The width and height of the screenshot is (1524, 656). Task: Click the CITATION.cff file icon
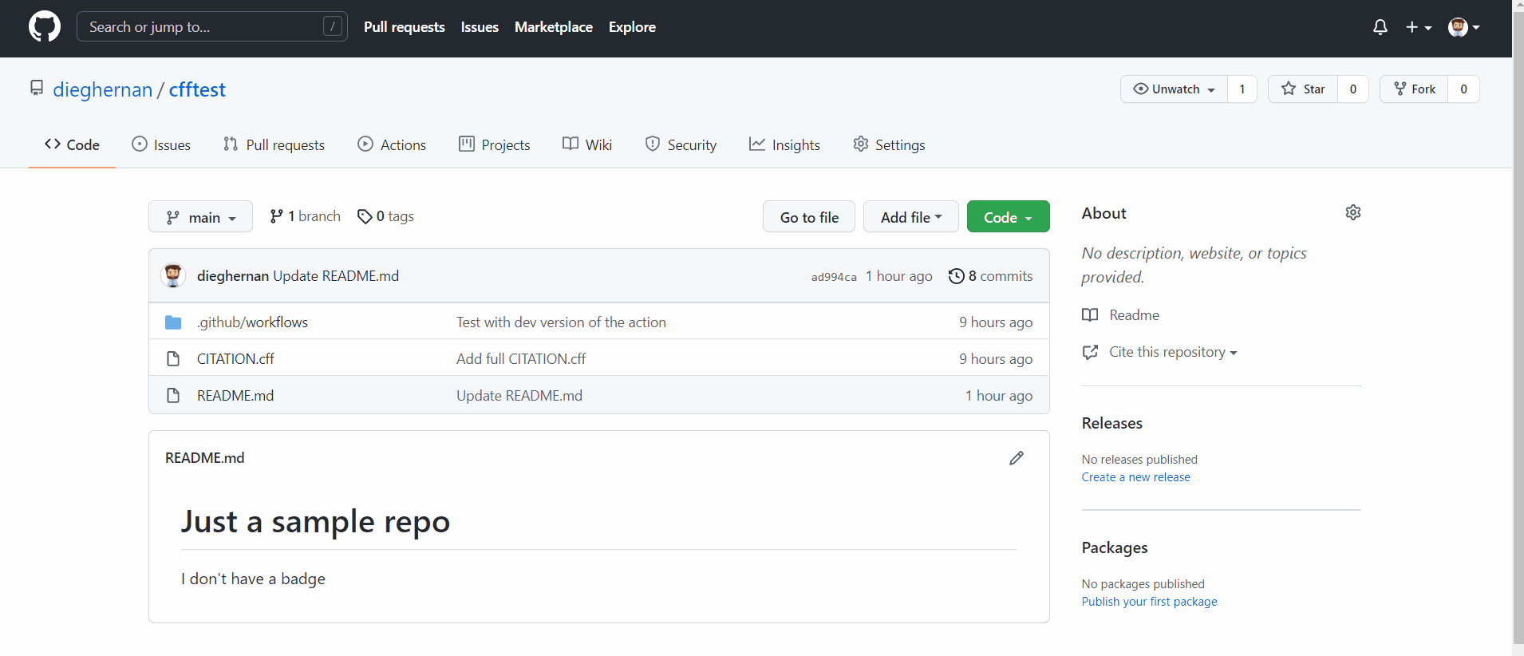(173, 359)
